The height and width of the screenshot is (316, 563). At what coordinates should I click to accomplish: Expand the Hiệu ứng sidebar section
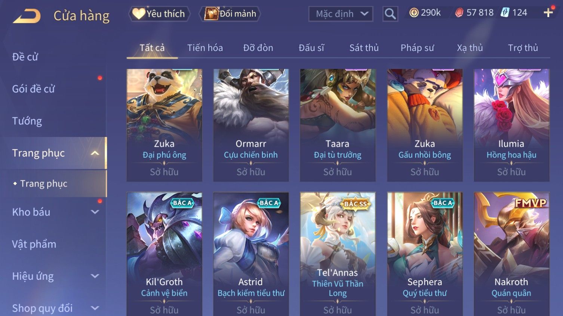point(95,276)
